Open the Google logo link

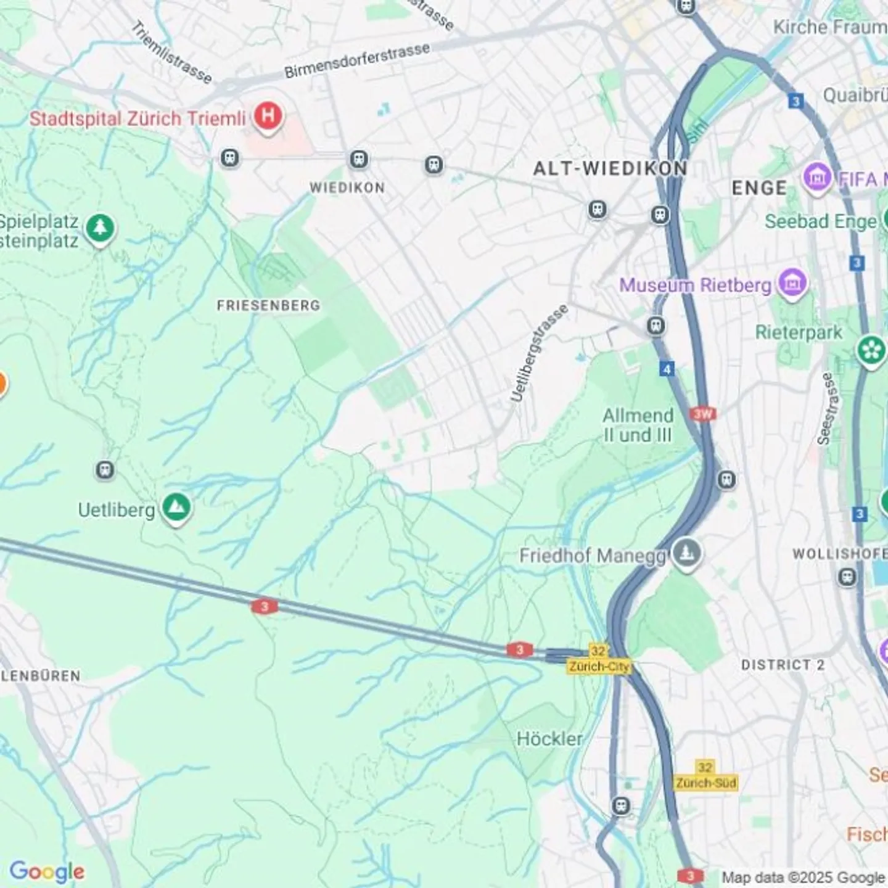(47, 871)
